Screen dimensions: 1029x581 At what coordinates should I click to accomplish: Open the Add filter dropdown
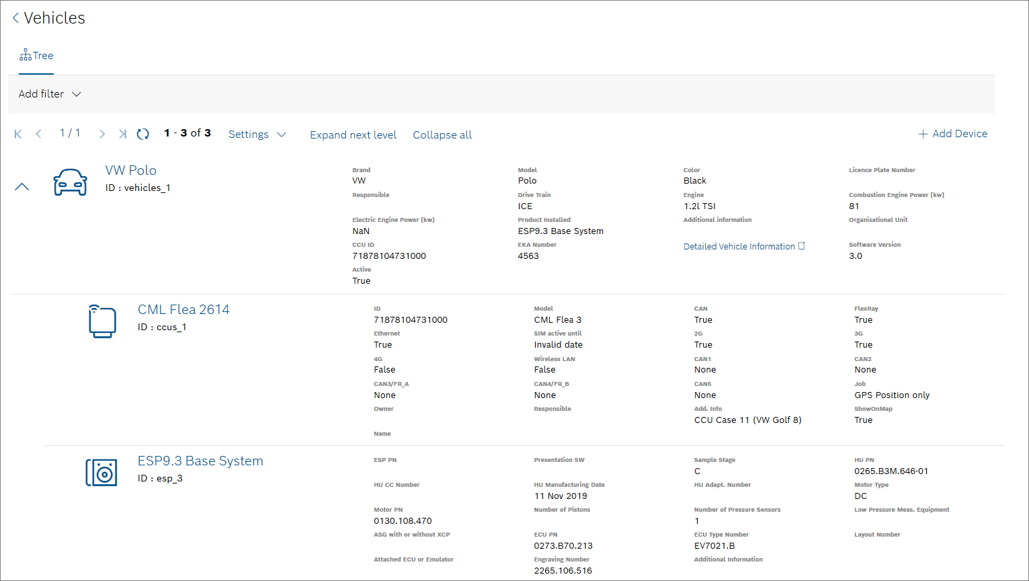(x=50, y=94)
